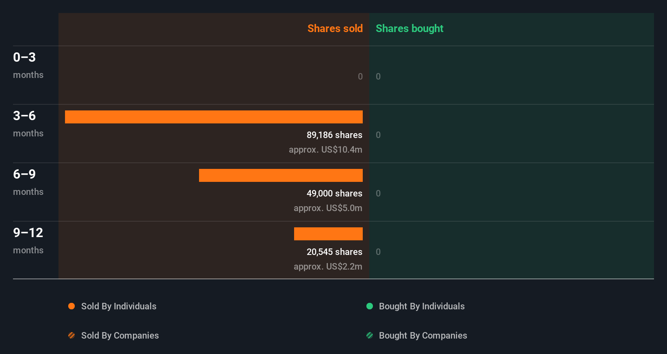
Task: Click the orange bar for 9–12 months
Action: pos(328,234)
